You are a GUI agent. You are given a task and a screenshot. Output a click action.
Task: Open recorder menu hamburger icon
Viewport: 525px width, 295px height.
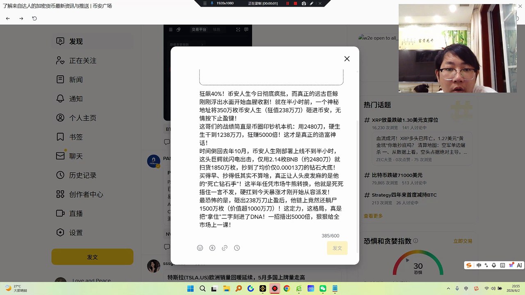tap(204, 3)
